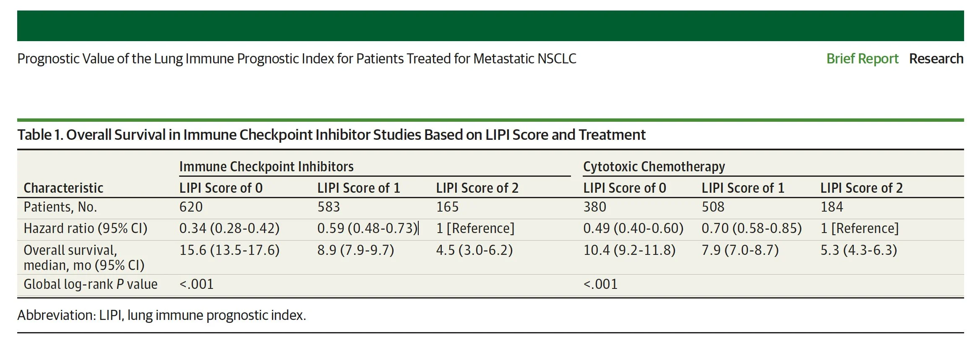
Task: Click the Overall survival, median row label
Action: (x=84, y=257)
